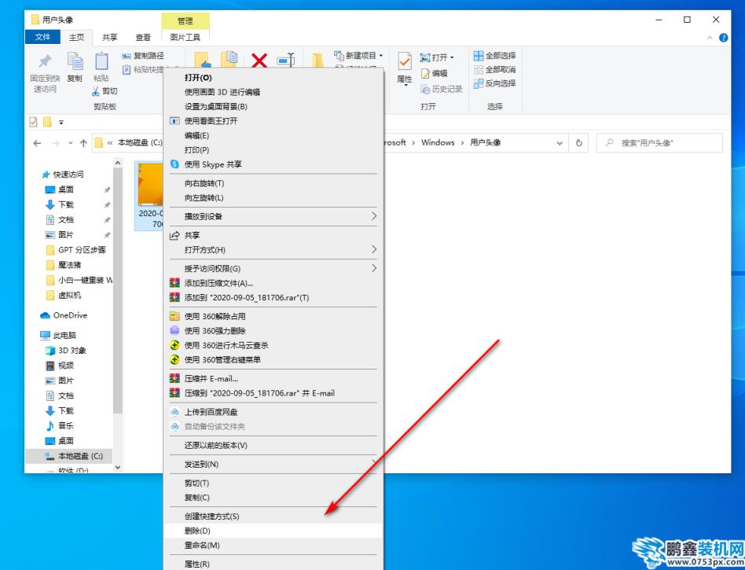Image resolution: width=745 pixels, height=570 pixels.
Task: Click the red Delete X ribbon icon
Action: 259,61
